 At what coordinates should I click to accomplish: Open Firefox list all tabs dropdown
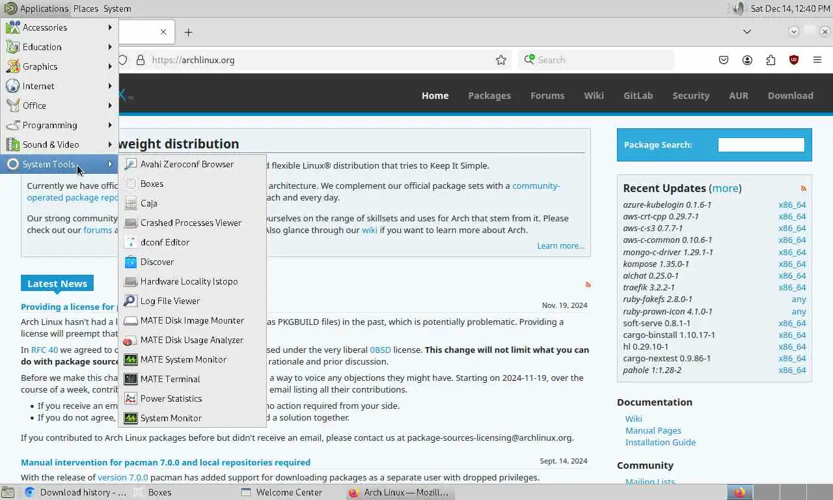[747, 31]
